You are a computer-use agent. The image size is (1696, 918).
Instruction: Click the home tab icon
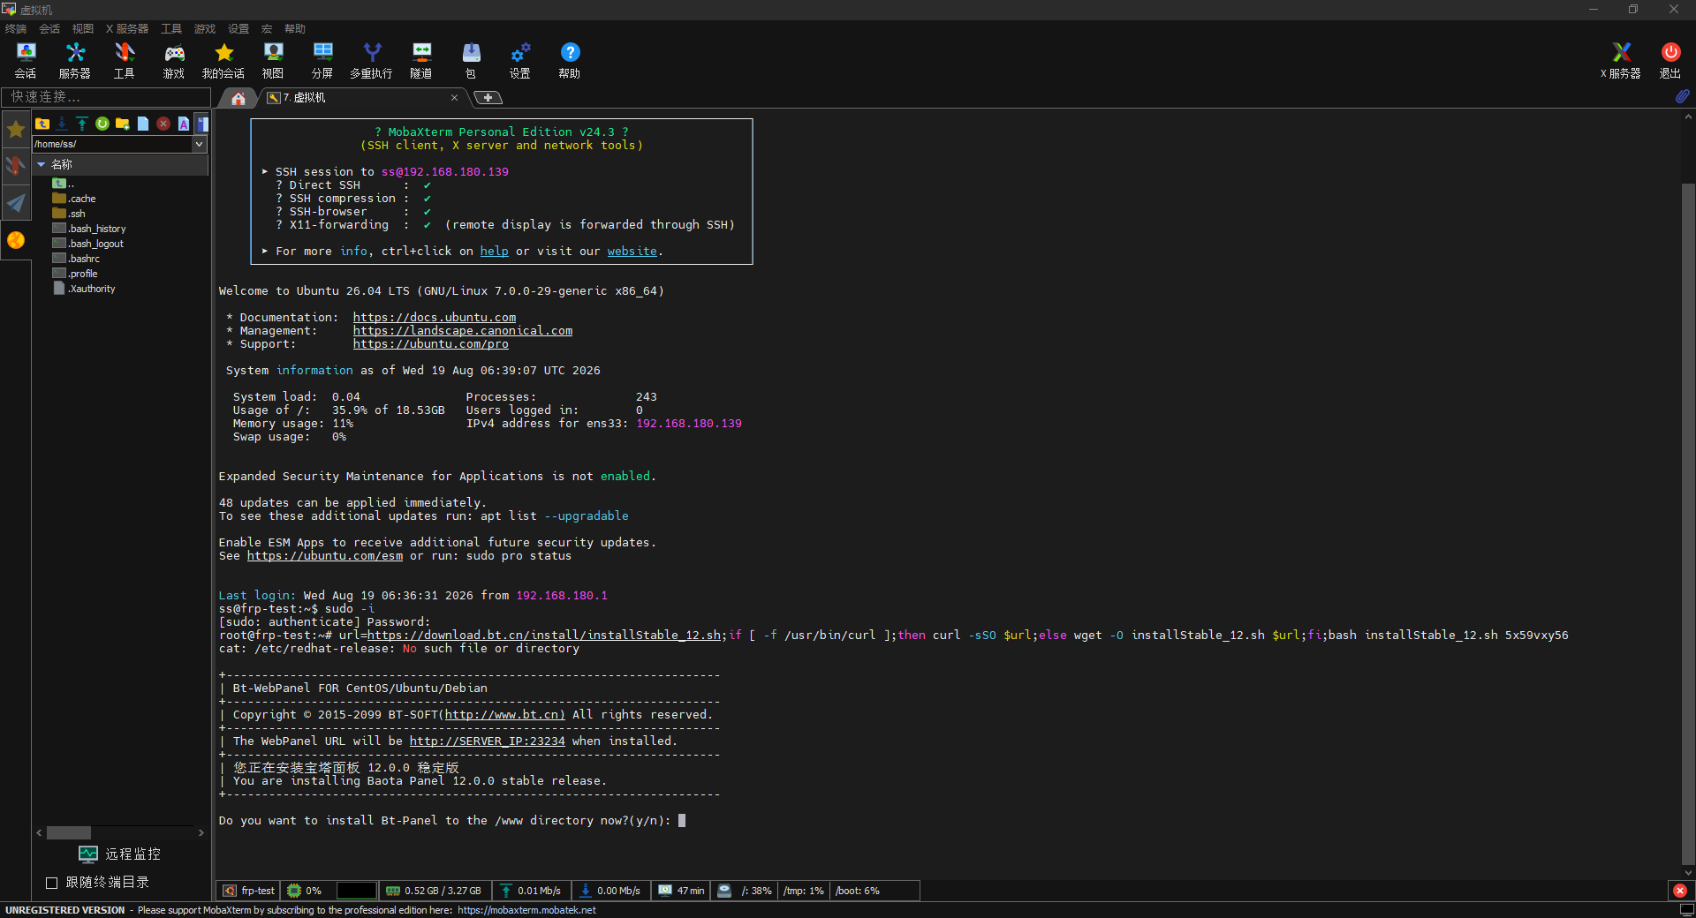pos(238,98)
